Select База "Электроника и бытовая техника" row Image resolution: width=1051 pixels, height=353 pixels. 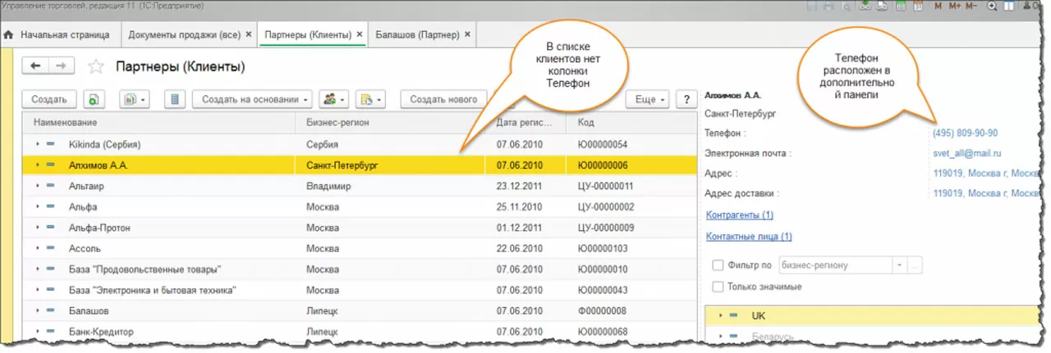[x=360, y=290]
